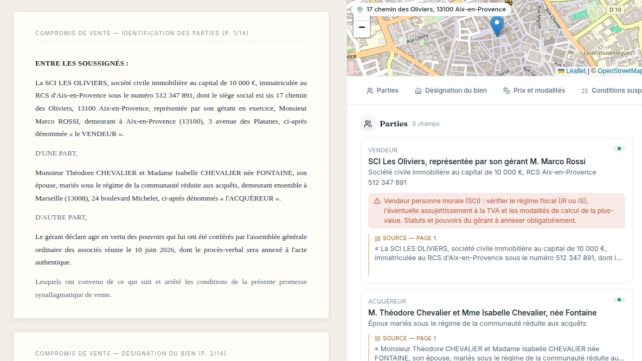The image size is (642, 361).
Task: Open the OpenStreetMap attribution link
Action: 619,71
